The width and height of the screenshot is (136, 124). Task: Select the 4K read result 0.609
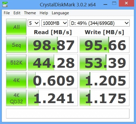[53, 80]
